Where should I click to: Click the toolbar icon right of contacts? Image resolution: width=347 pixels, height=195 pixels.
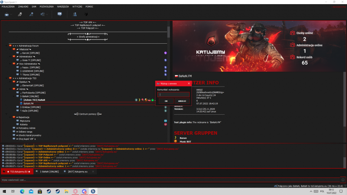86,14
